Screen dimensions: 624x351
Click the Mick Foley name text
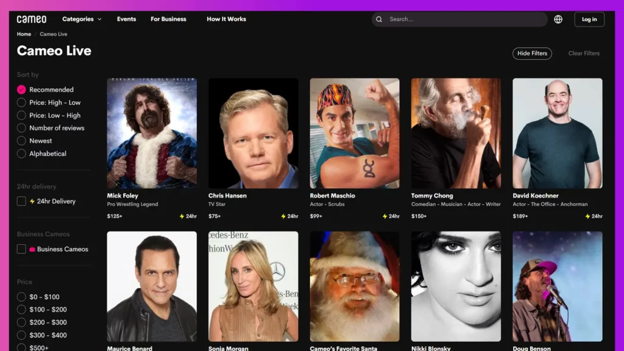pos(122,196)
